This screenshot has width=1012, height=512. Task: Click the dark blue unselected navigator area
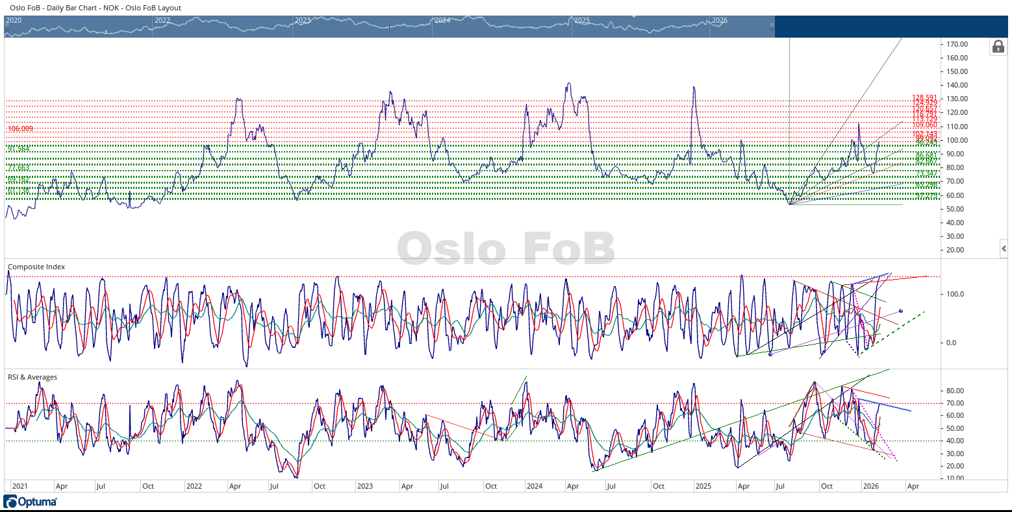[x=890, y=27]
